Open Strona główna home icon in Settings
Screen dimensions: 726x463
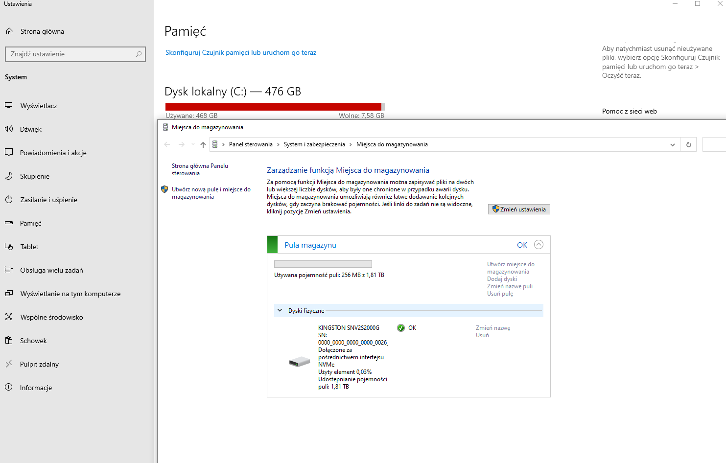click(9, 31)
